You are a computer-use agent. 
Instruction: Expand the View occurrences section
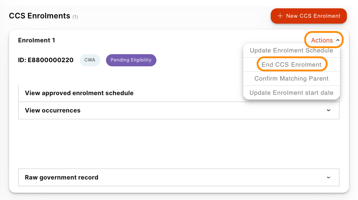pos(53,110)
